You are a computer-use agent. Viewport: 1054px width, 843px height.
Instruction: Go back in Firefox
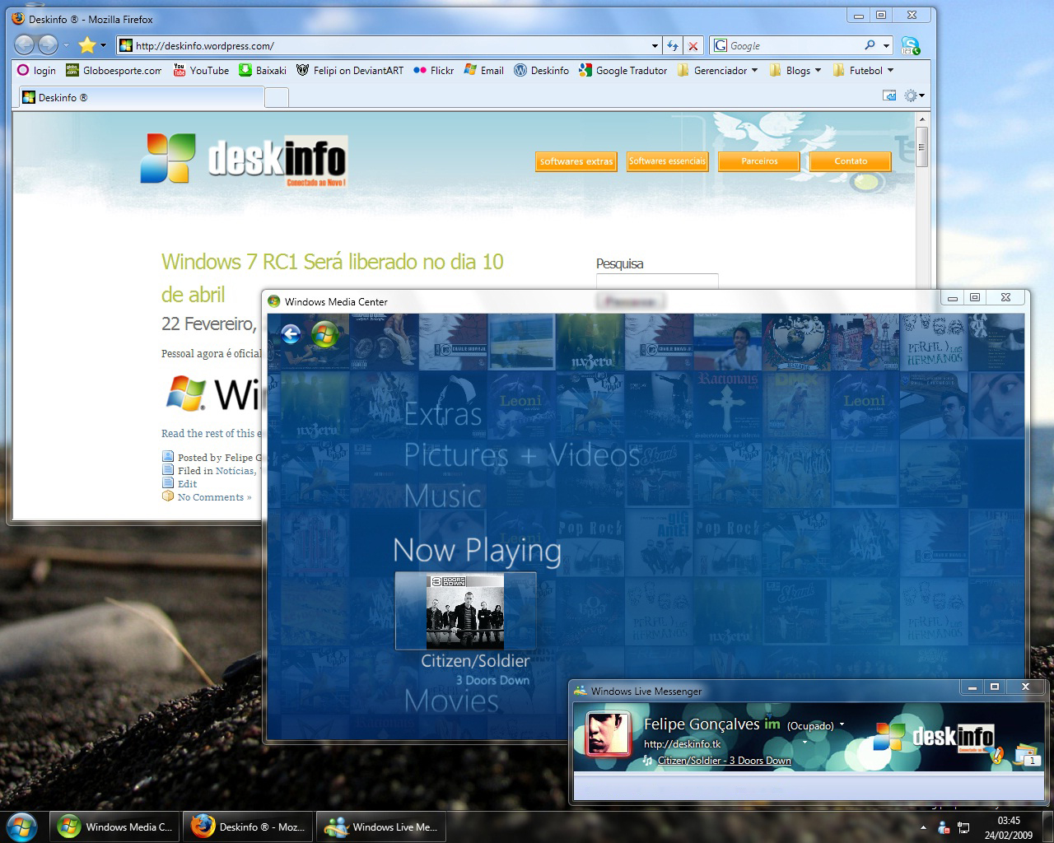click(25, 45)
